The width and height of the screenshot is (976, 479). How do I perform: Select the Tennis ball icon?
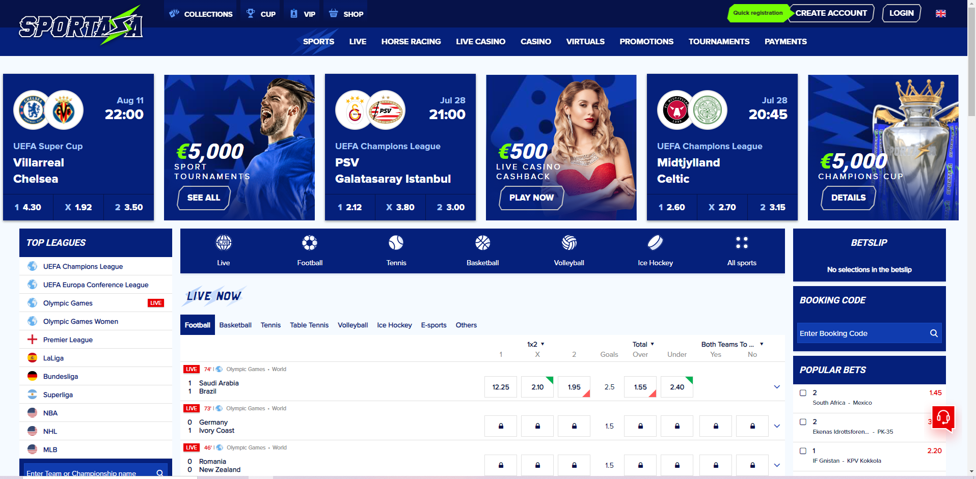(x=396, y=243)
